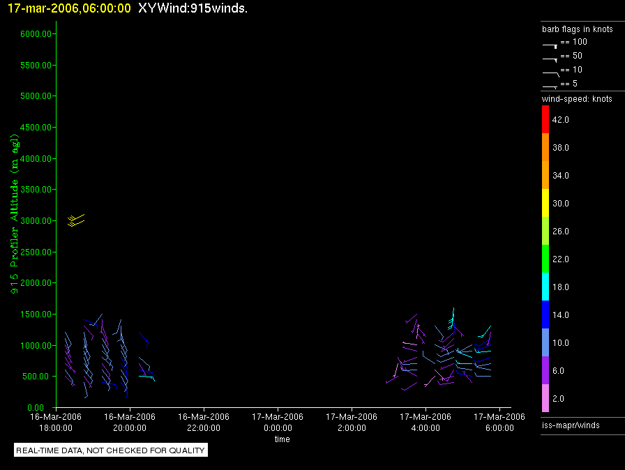Image resolution: width=625 pixels, height=470 pixels.
Task: Click the 16-Mar-2006 18:00:00 time label
Action: pos(56,422)
